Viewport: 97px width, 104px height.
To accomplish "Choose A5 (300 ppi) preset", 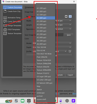I will click(x=46, y=34).
